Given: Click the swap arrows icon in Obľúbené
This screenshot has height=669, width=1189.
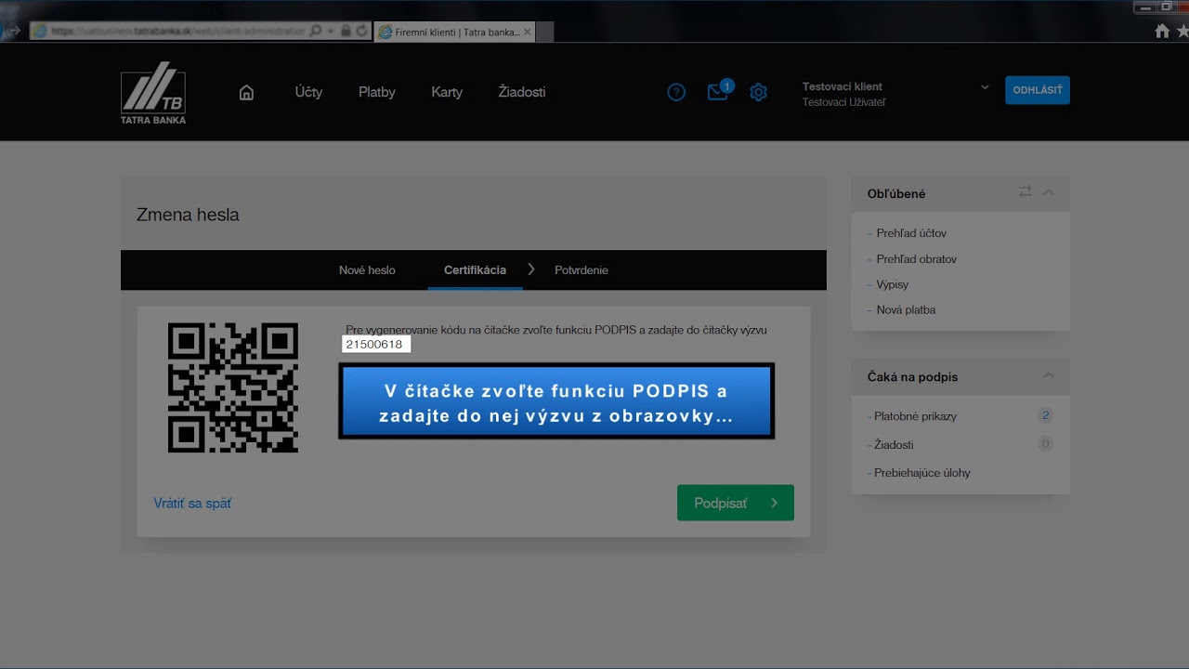Looking at the screenshot, I should pos(1025,191).
